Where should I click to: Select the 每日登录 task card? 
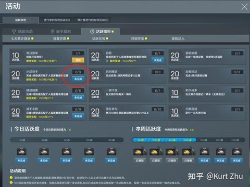(48, 57)
